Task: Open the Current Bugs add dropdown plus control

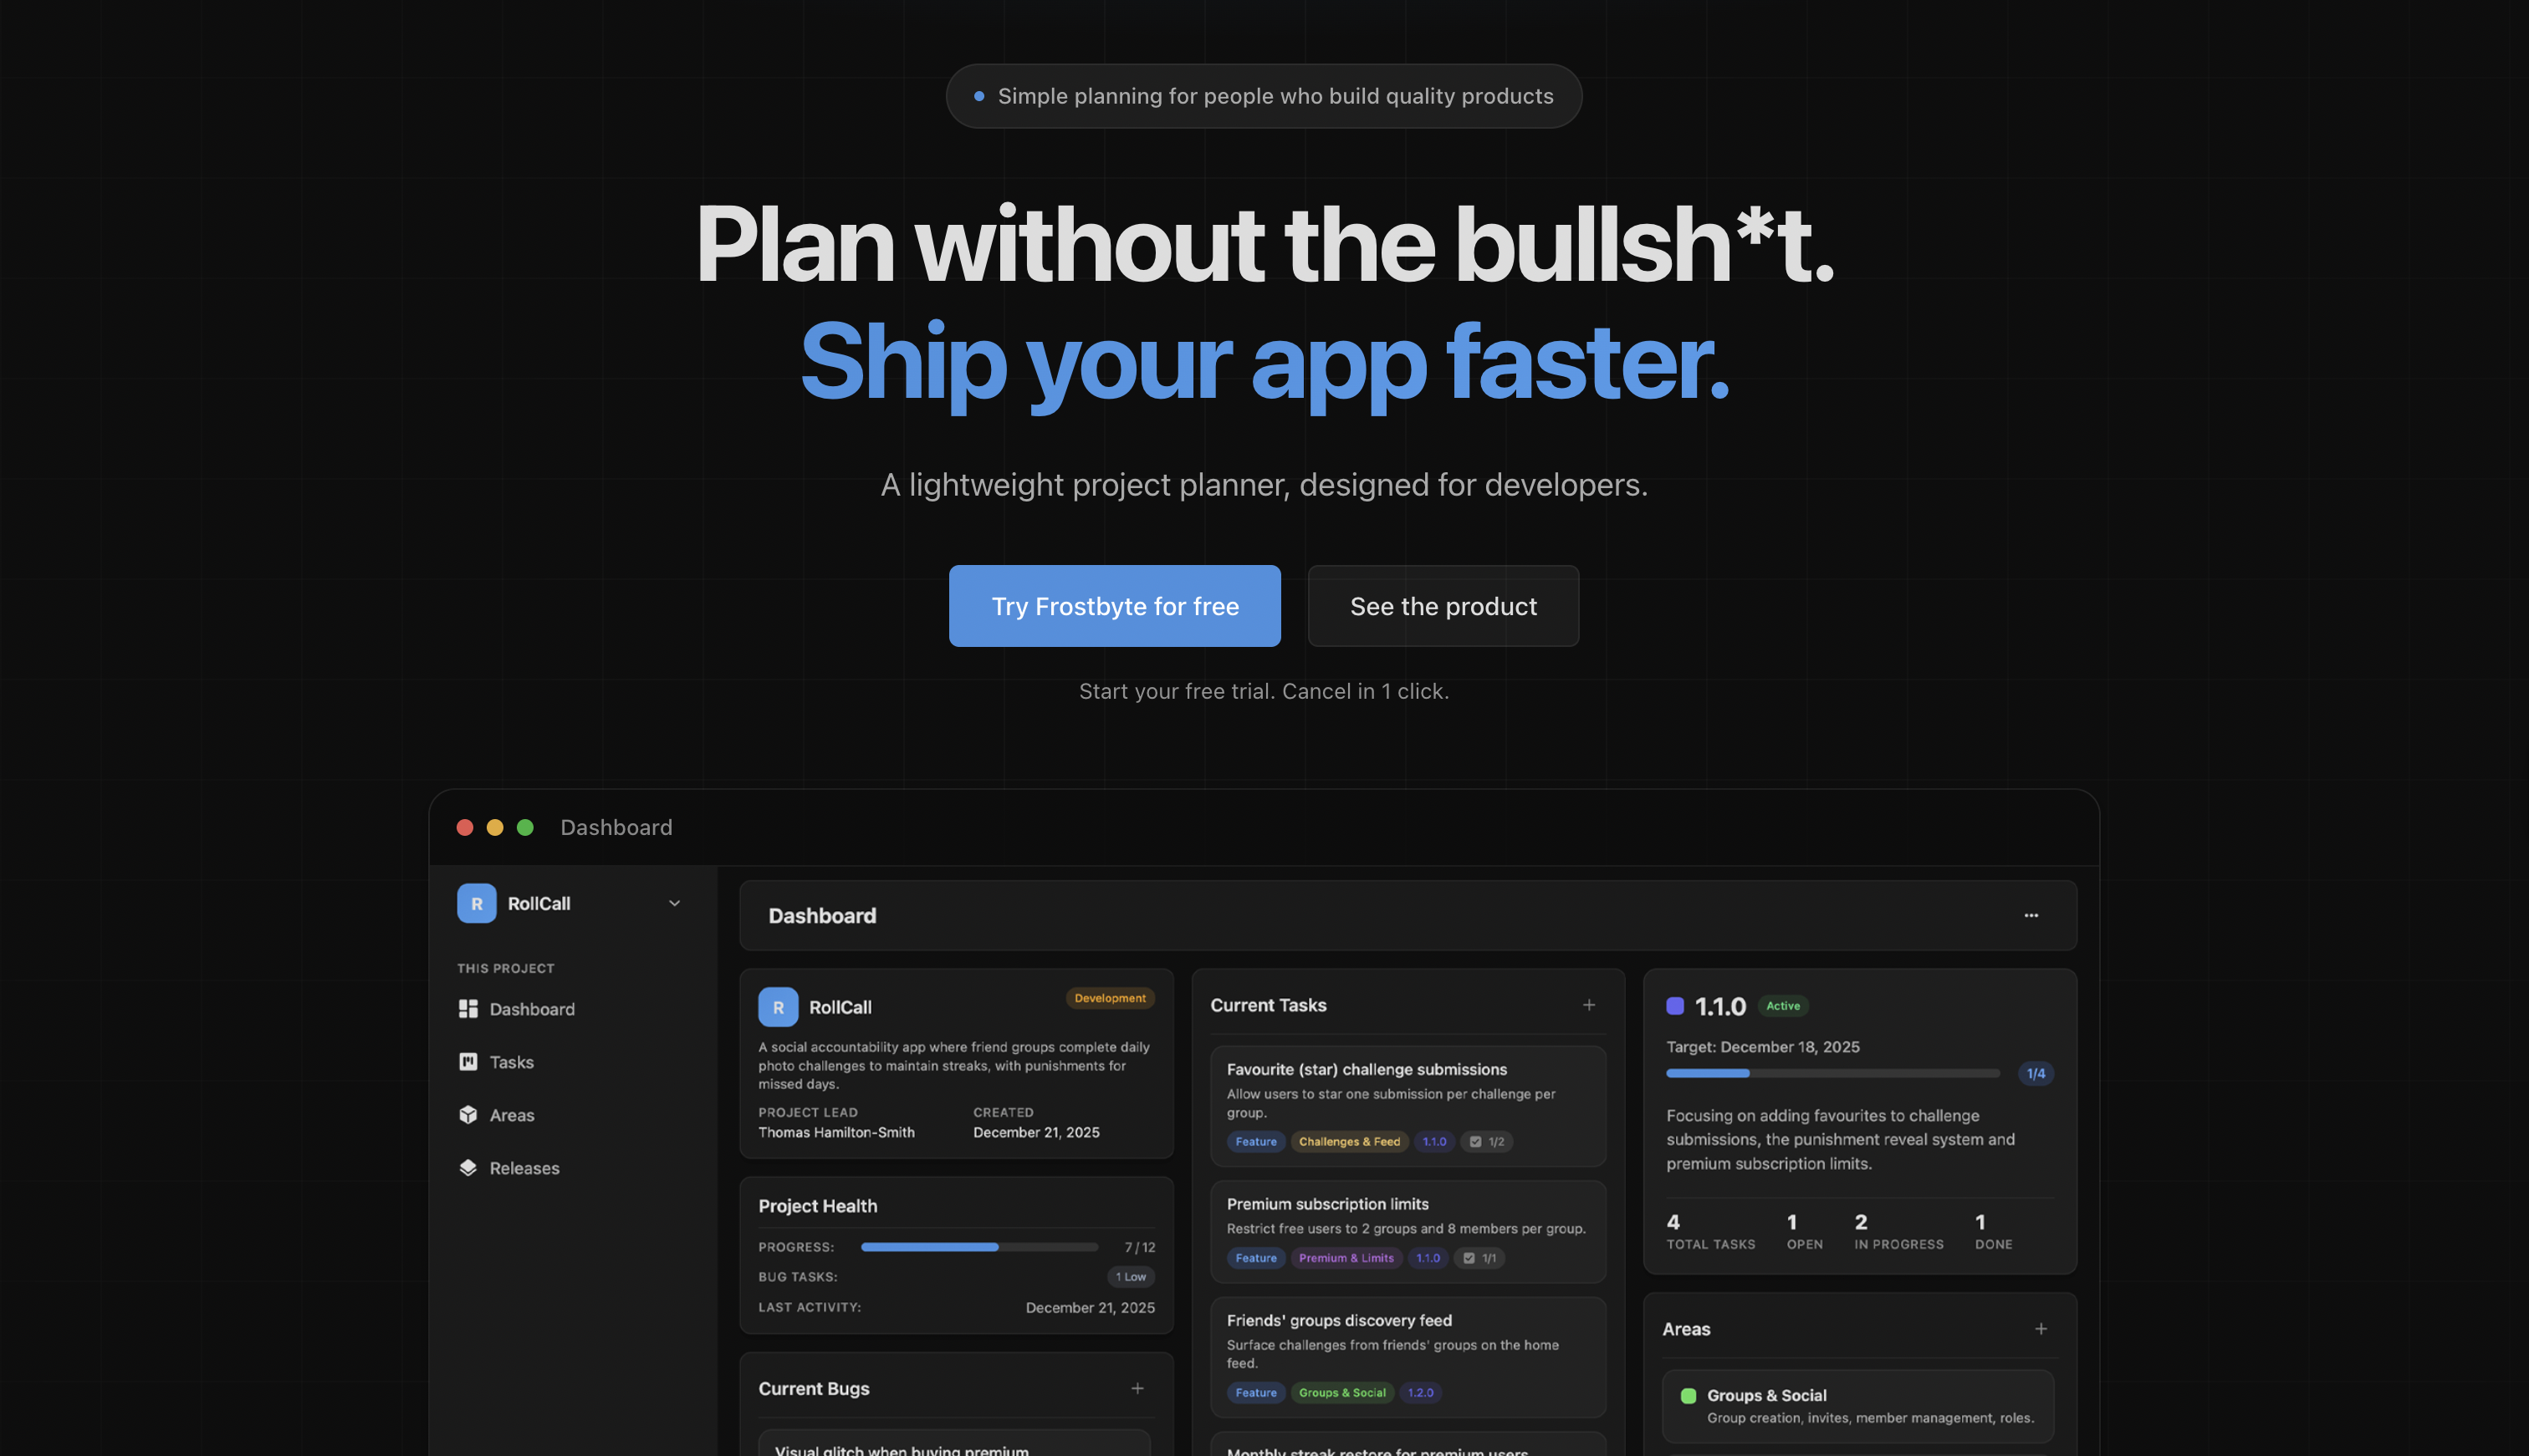Action: [1137, 1388]
